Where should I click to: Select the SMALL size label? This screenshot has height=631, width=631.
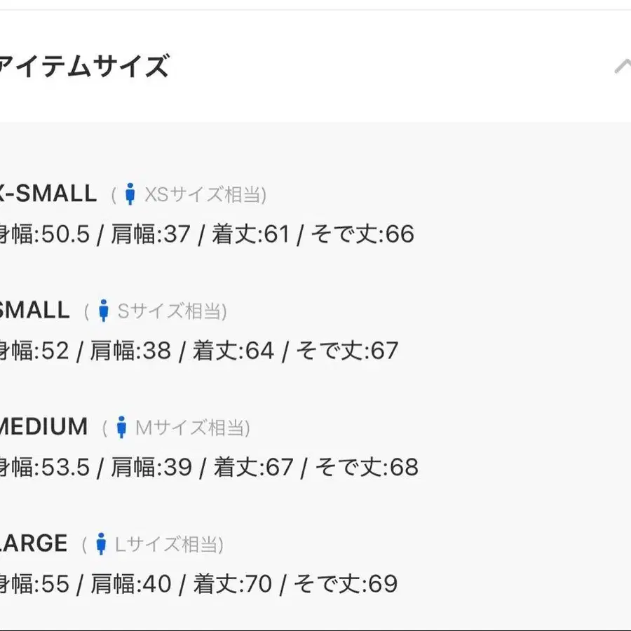[34, 310]
